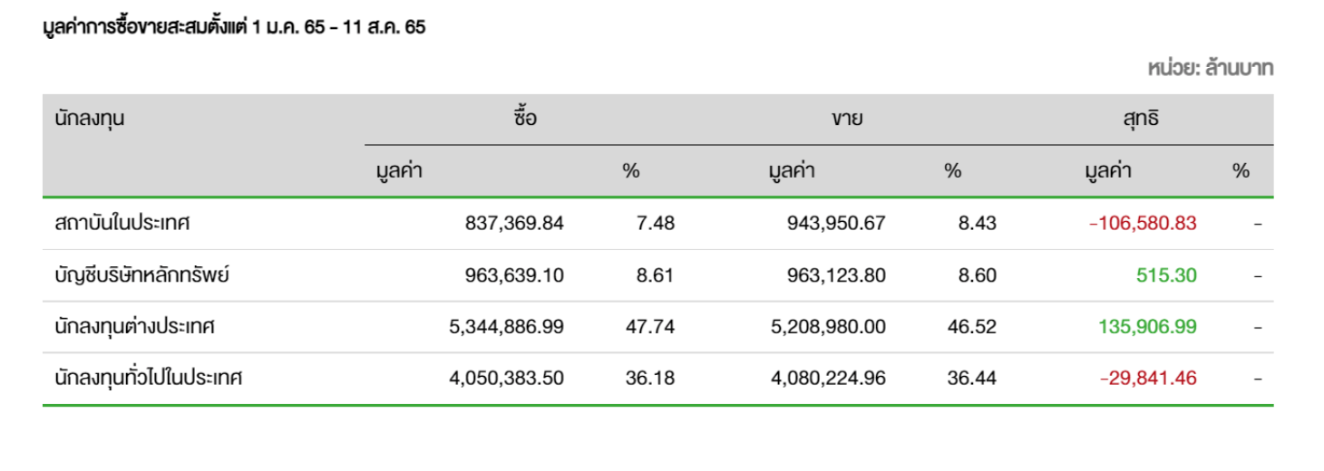
Task: Click the นักลงทุน column header
Action: 90,118
